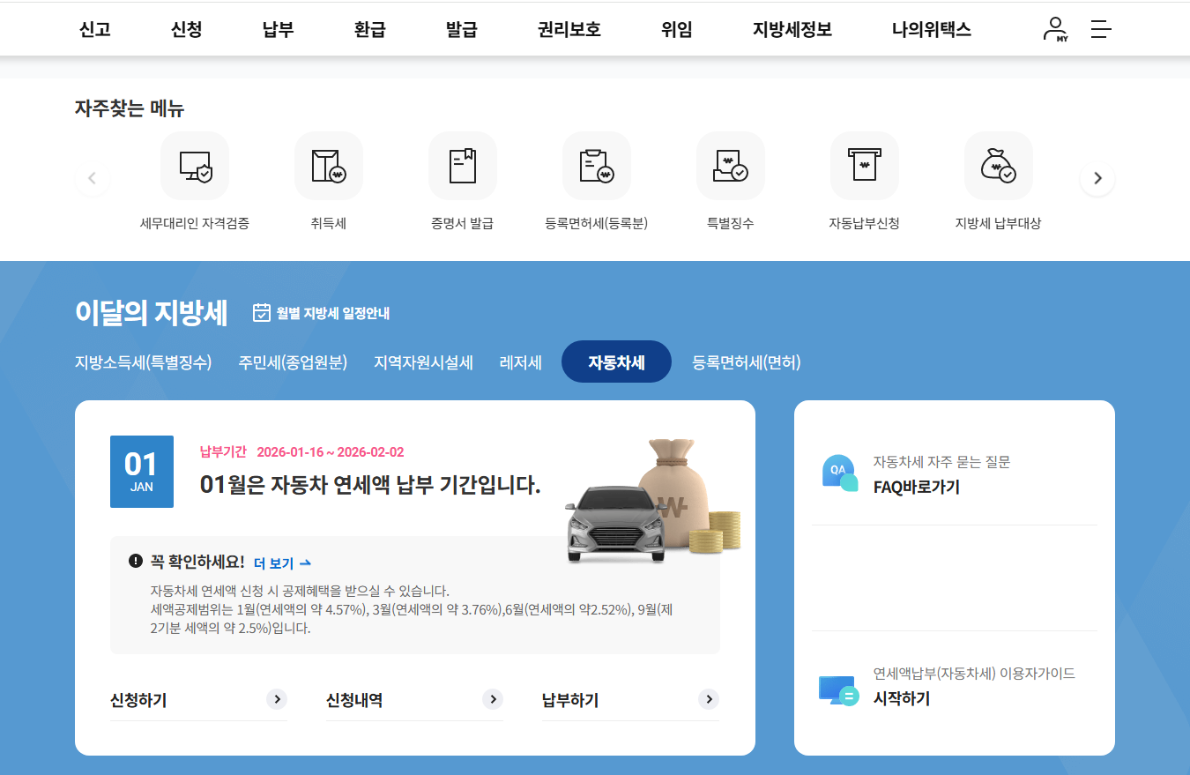Show next 자주찾는 메뉴 items

click(1097, 178)
